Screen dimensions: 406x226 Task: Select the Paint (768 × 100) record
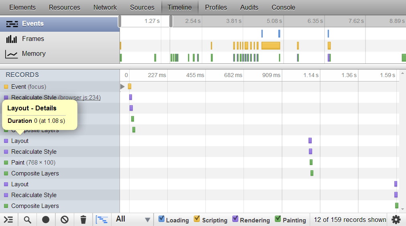tap(33, 163)
